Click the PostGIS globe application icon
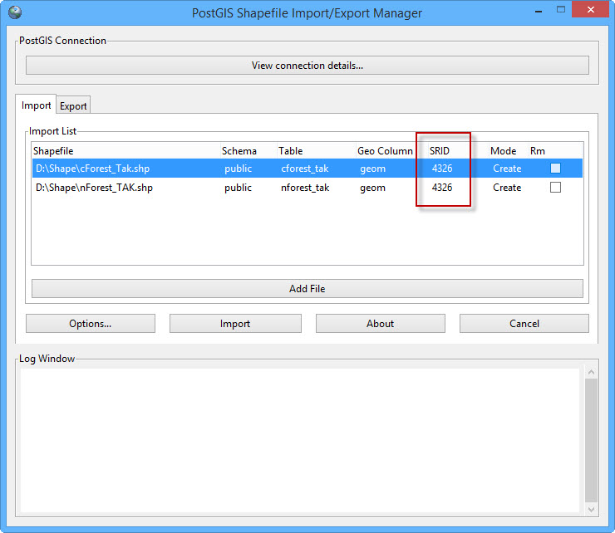 coord(15,12)
